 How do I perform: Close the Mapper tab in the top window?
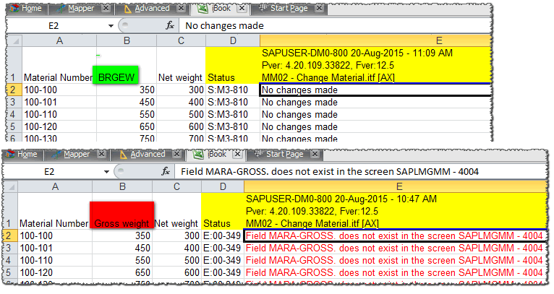click(x=106, y=9)
